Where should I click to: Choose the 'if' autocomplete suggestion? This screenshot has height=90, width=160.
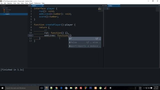point(85,38)
